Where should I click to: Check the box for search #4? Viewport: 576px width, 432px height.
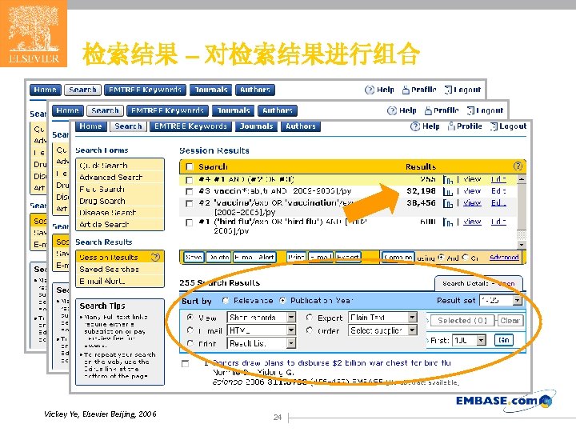point(189,180)
